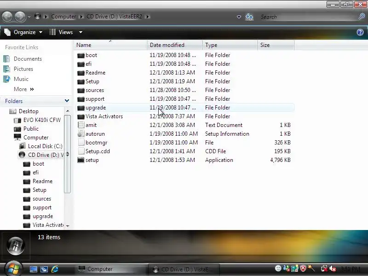Sort by Date modified column header
Image resolution: width=368 pixels, height=276 pixels.
175,45
